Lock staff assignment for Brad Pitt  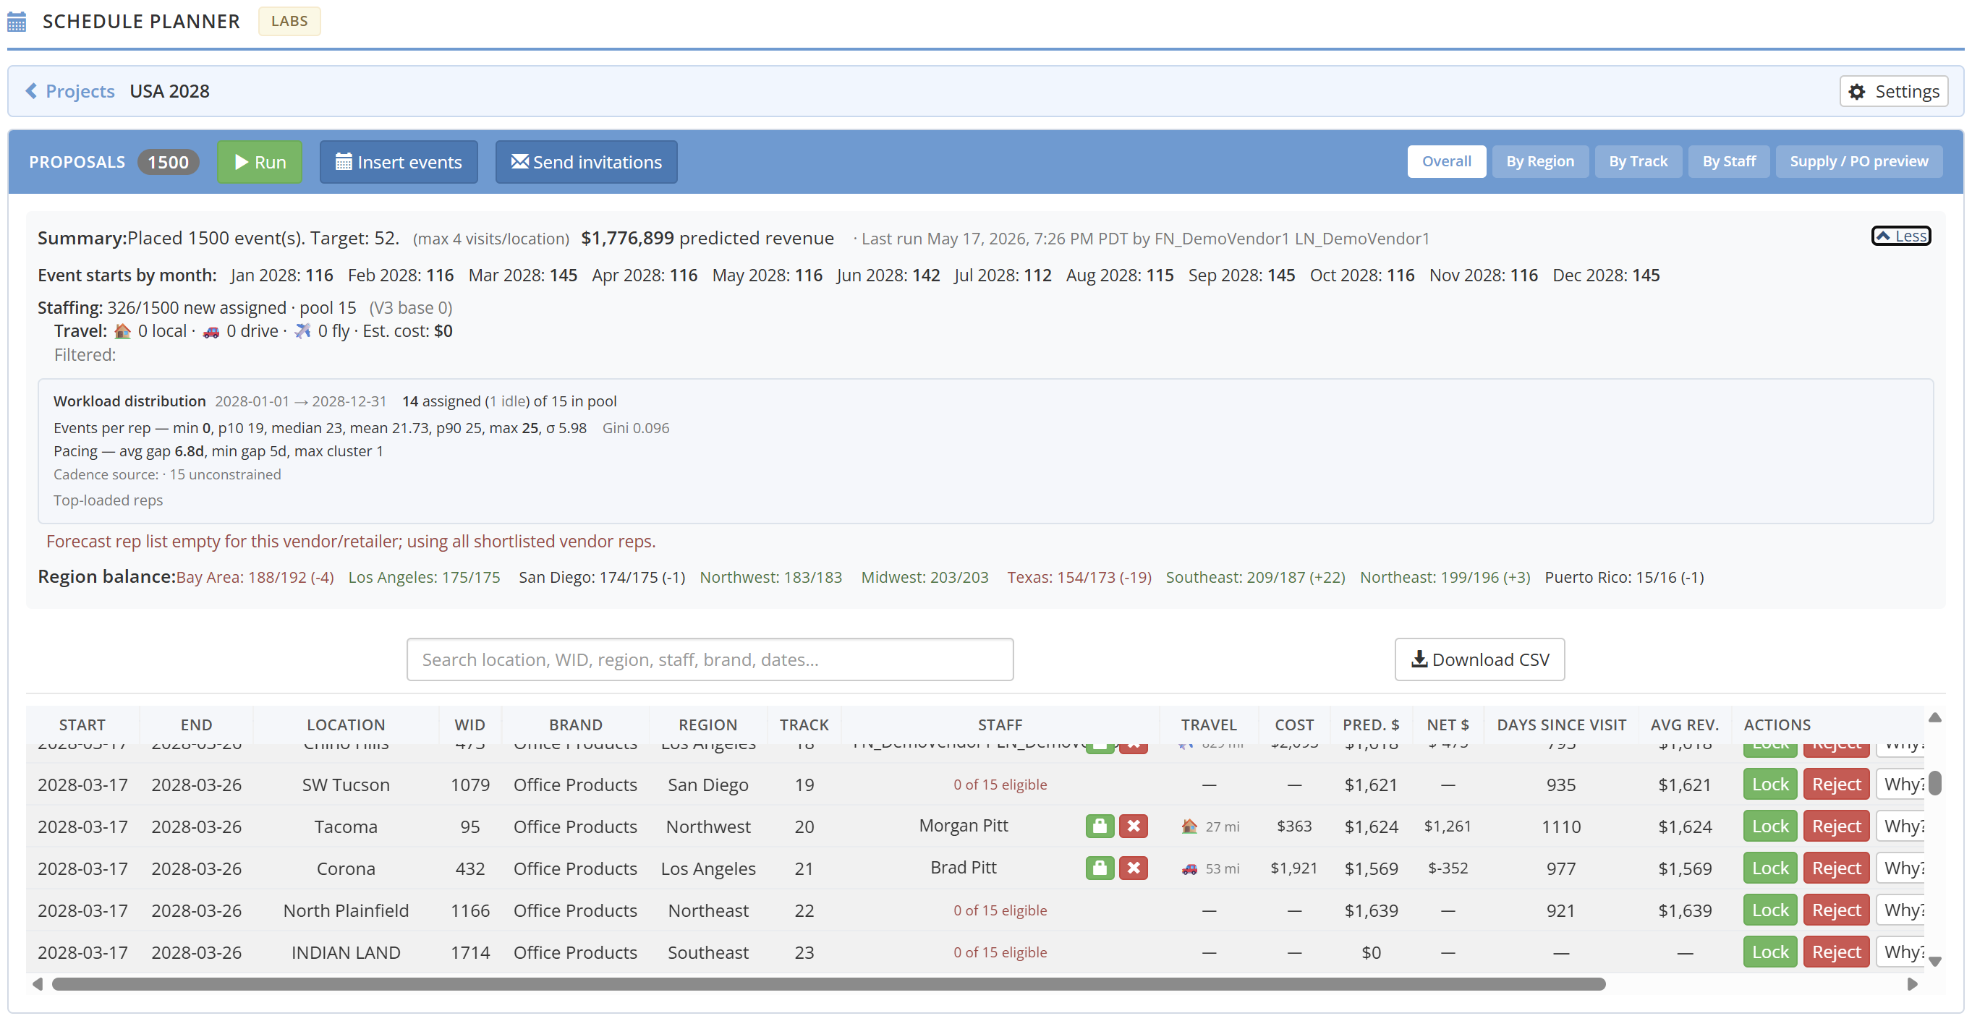pyautogui.click(x=1100, y=868)
